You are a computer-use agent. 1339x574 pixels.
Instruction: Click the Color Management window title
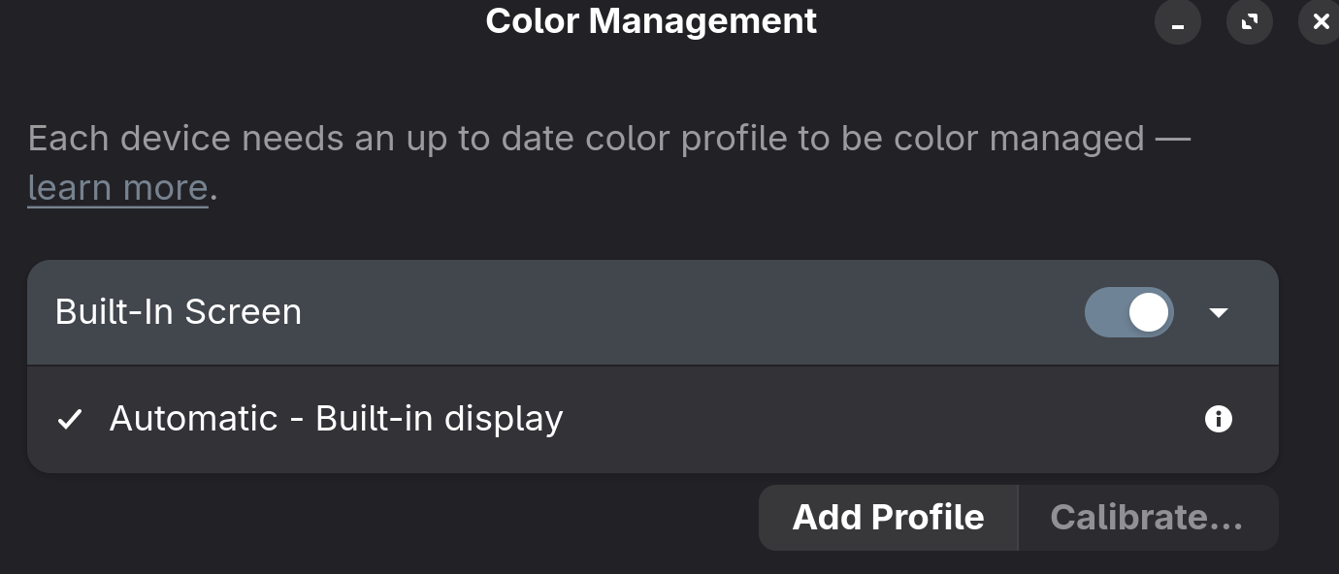651,21
